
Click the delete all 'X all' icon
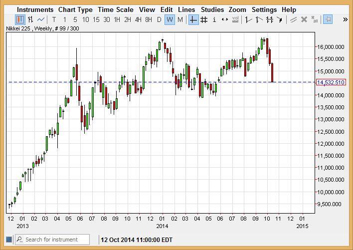[x=314, y=19]
